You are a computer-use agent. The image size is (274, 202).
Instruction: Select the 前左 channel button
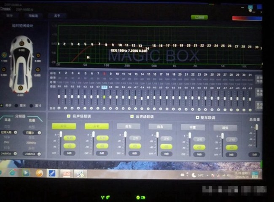click(x=64, y=126)
